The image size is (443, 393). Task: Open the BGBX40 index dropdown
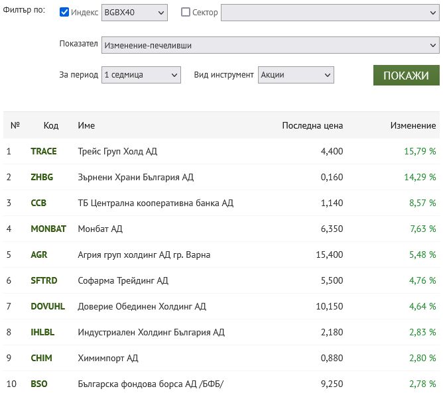tap(135, 13)
